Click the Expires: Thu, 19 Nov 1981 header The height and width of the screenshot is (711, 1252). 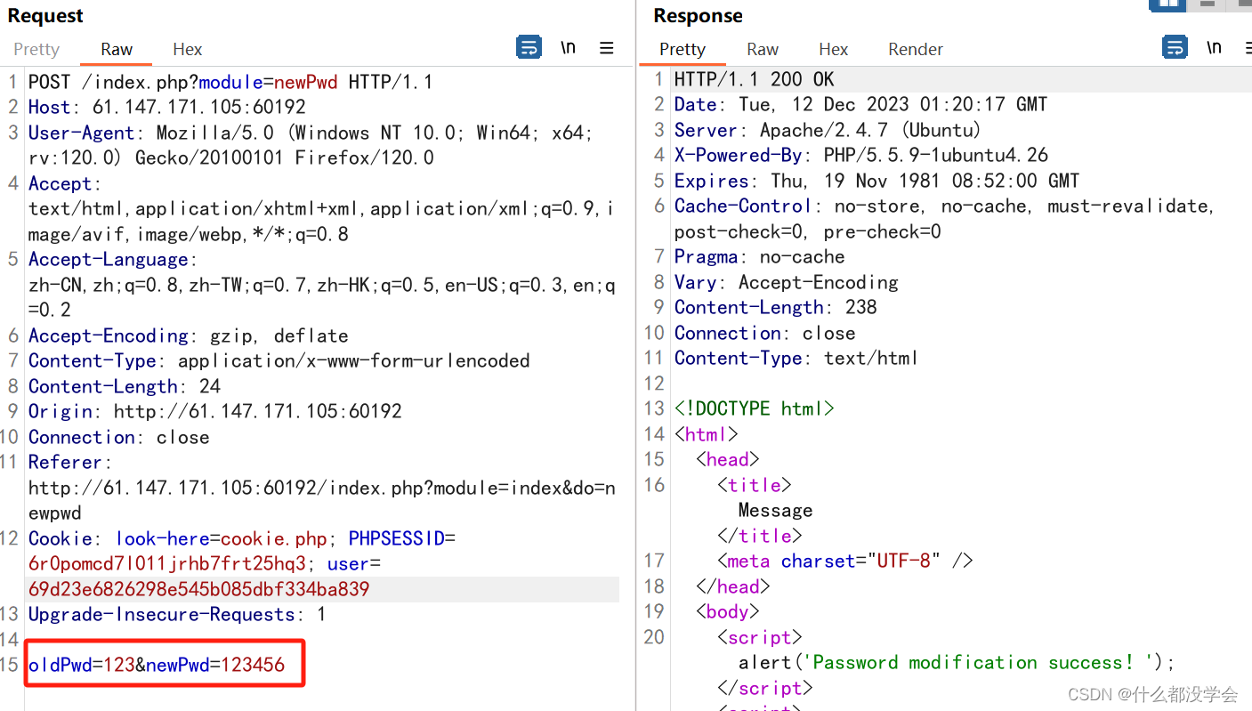coord(877,181)
